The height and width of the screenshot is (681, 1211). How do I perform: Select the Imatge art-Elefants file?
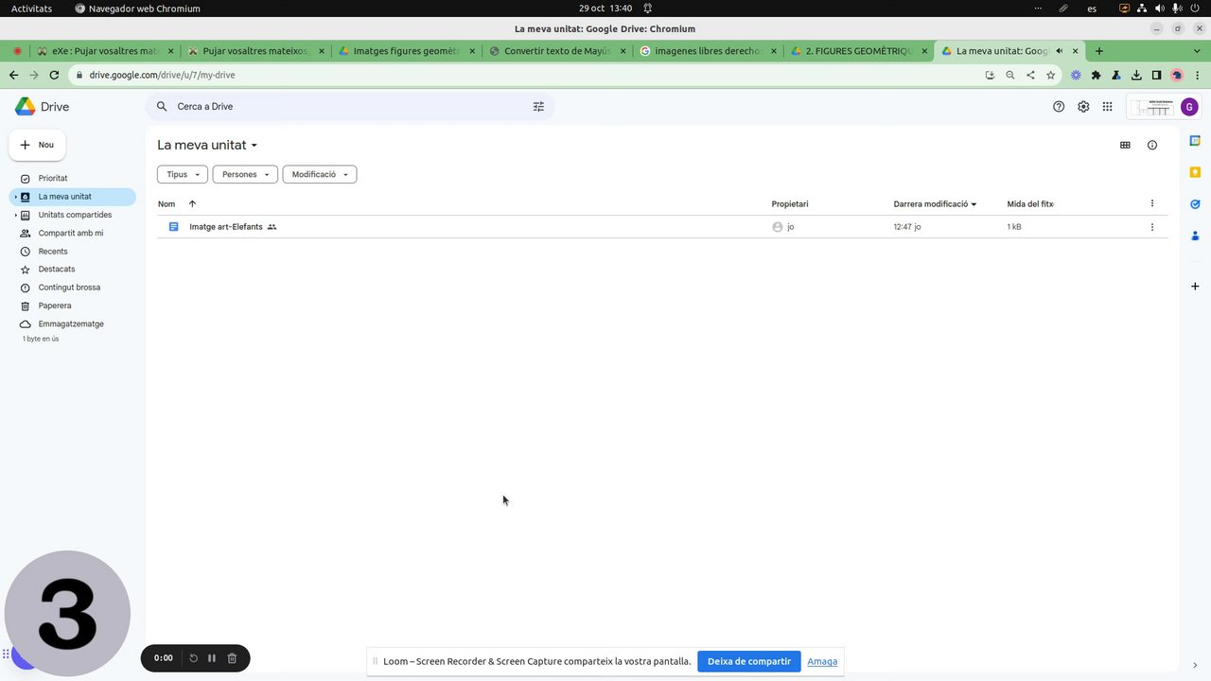coord(662,227)
